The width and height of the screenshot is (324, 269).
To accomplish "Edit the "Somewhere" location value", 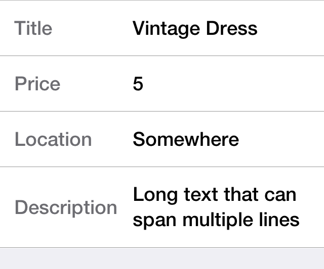I will pyautogui.click(x=186, y=139).
